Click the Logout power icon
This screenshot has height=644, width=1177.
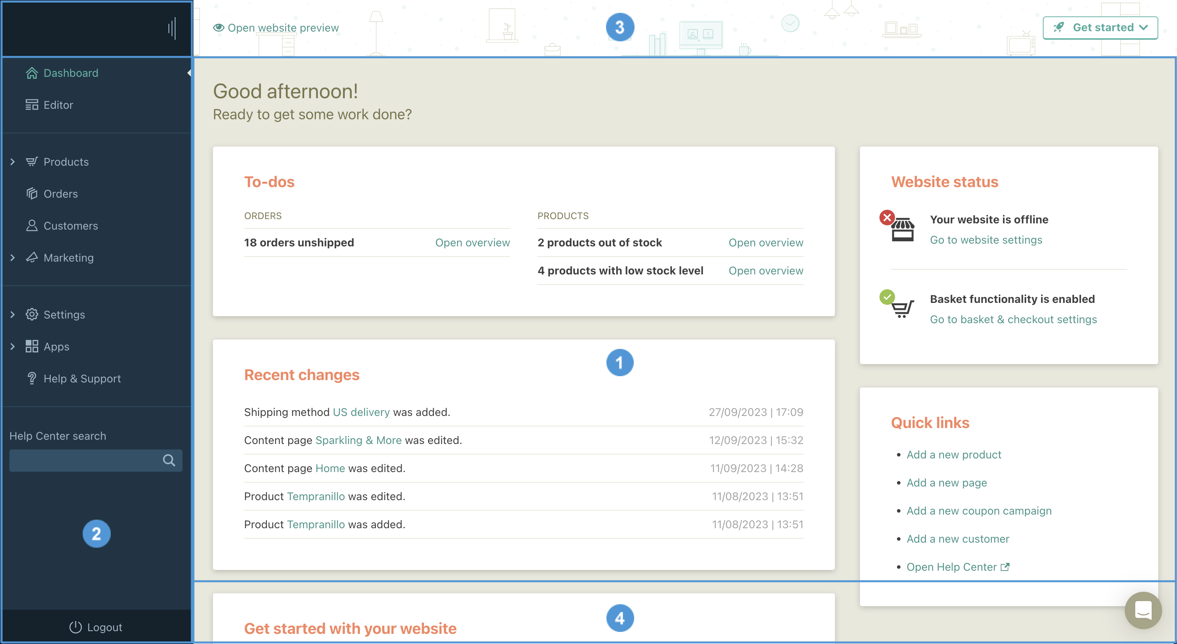75,628
